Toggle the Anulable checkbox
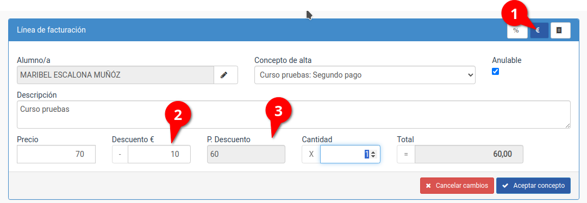 [495, 72]
